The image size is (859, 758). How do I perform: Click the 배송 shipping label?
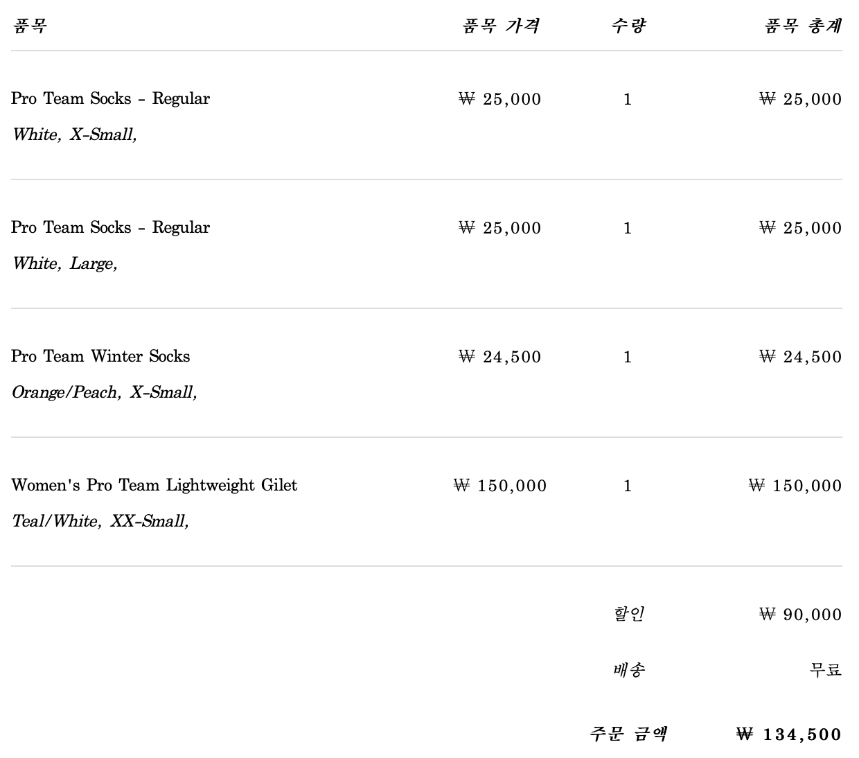(629, 669)
